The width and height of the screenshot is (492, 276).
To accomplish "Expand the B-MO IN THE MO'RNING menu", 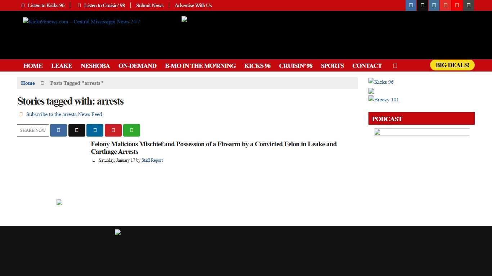I will coord(200,66).
